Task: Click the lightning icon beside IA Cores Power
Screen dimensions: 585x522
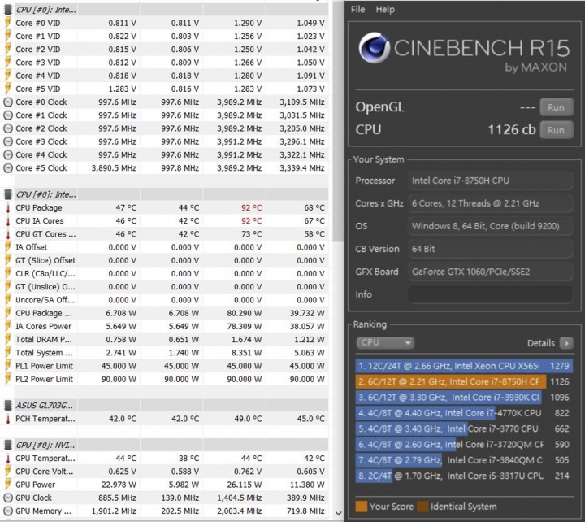Action: (x=8, y=326)
